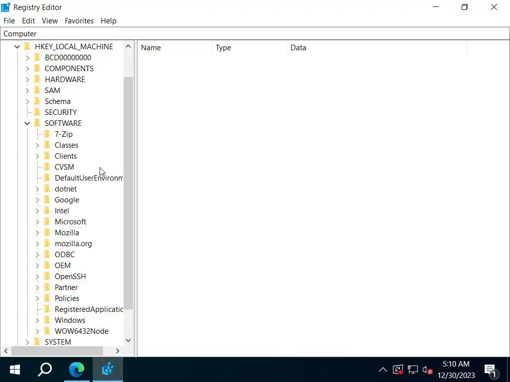
Task: Select the SECURITY key folder icon
Action: click(x=37, y=112)
